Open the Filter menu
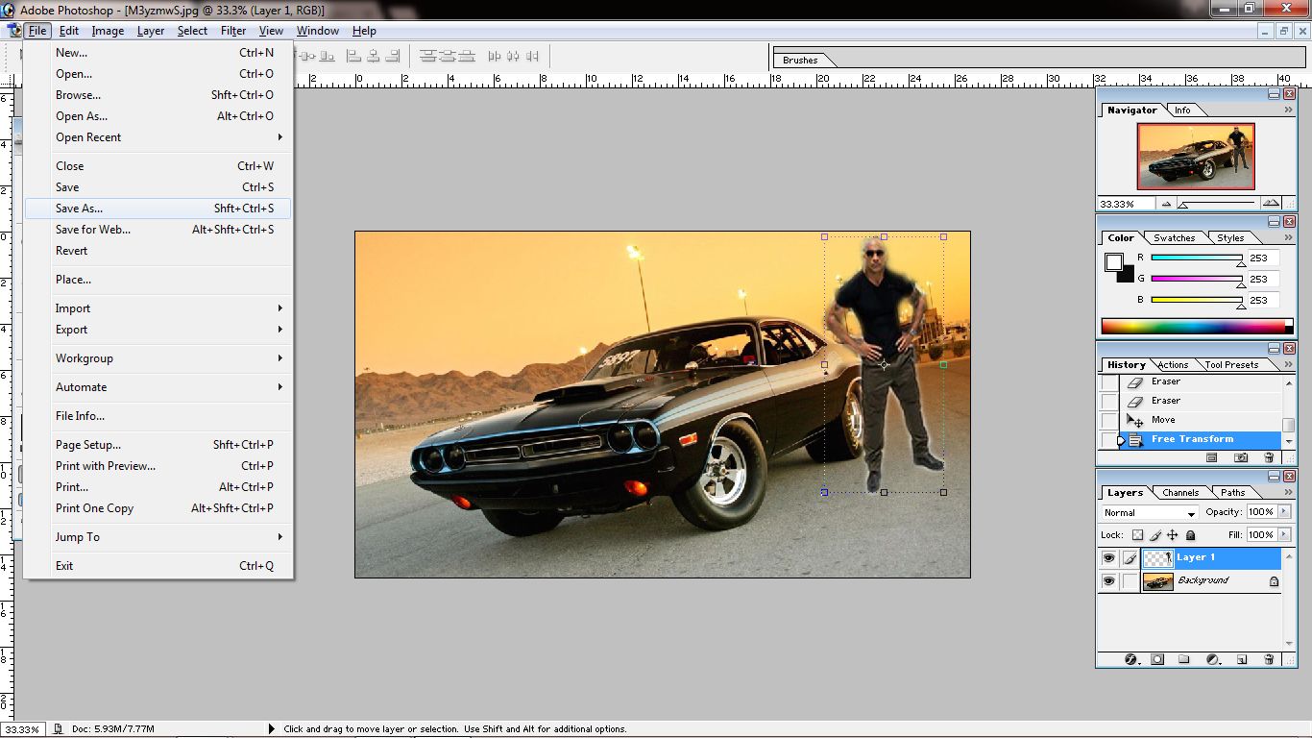Screen dimensions: 1312x738 point(232,30)
